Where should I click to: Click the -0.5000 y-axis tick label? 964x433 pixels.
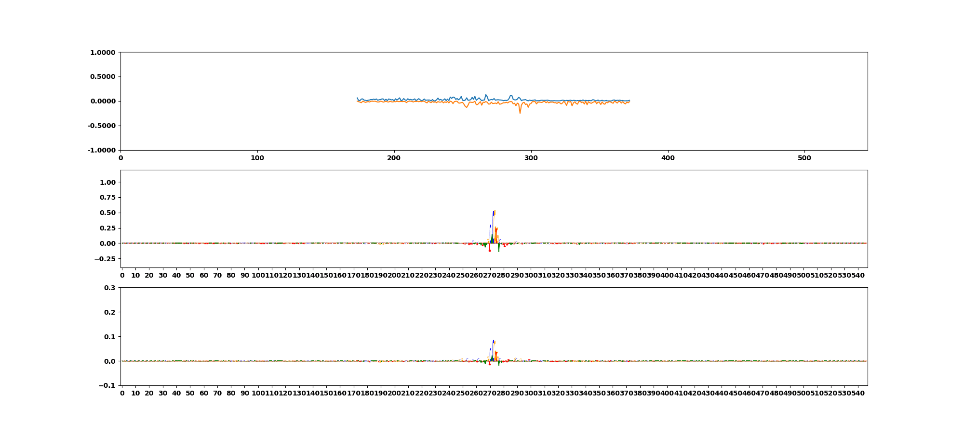point(101,126)
